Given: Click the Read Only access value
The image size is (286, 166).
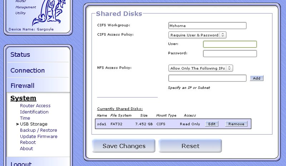Looking at the screenshot, I should pyautogui.click(x=190, y=124).
